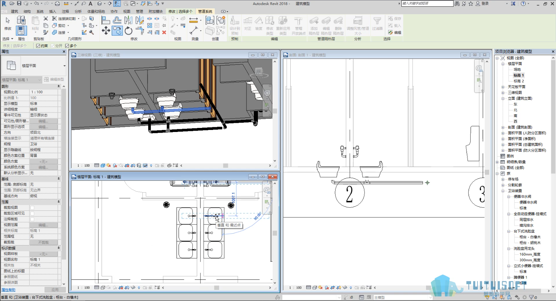Click 编辑类型 button in Properties
Screen dimensions: 556x301
click(54, 79)
